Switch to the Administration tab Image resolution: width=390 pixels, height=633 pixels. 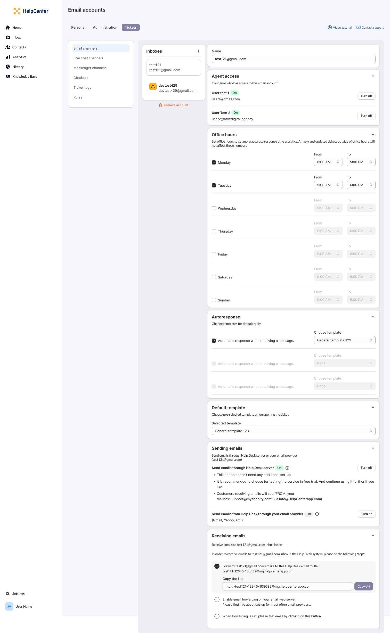pos(105,27)
